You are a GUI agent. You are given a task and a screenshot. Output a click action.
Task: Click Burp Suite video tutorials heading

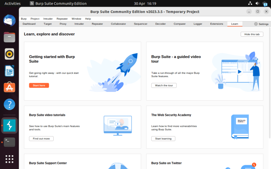click(x=47, y=115)
